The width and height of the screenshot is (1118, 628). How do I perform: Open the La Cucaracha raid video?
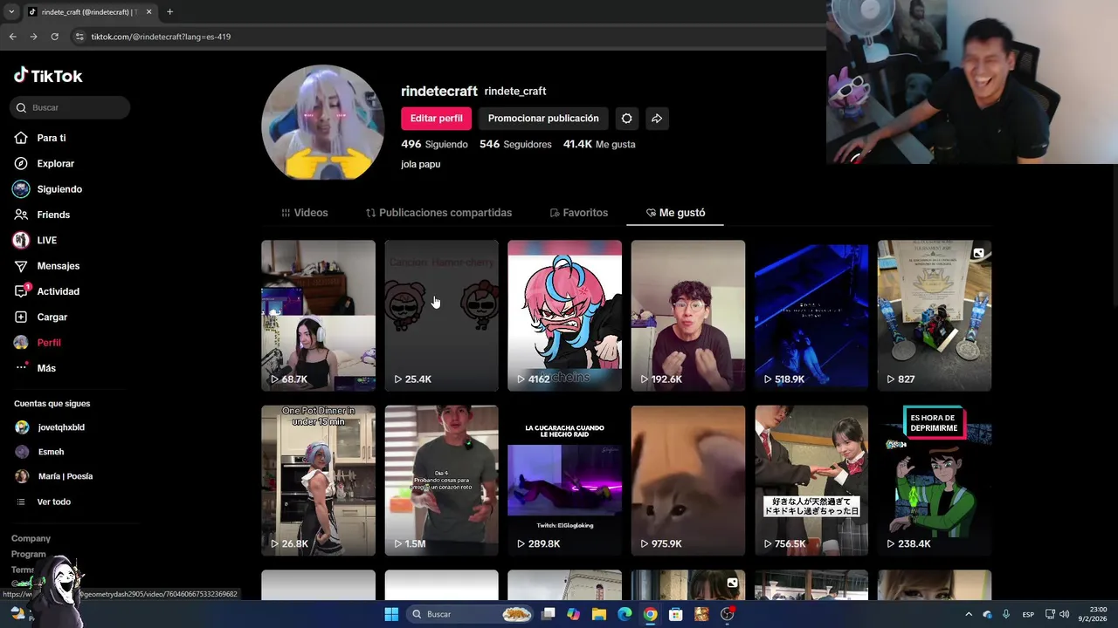click(564, 481)
